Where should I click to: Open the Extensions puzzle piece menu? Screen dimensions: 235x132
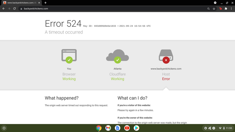[226, 9]
